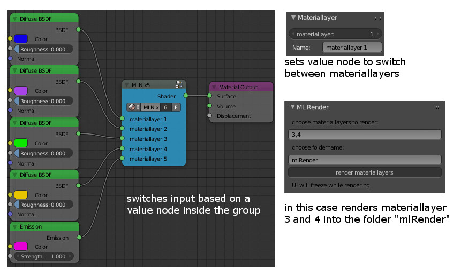The image size is (476, 275).
Task: Collapse the yellow Diffuse BSDF node
Action: (x=14, y=175)
